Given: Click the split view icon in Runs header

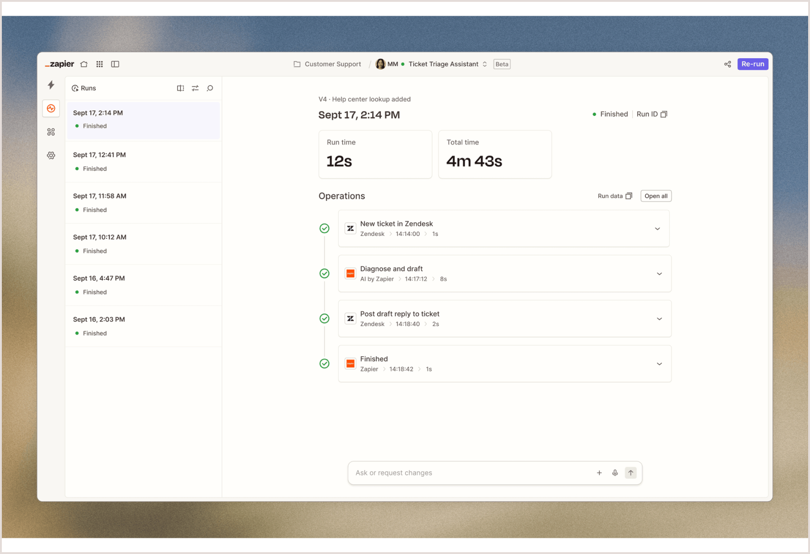Looking at the screenshot, I should pos(180,88).
